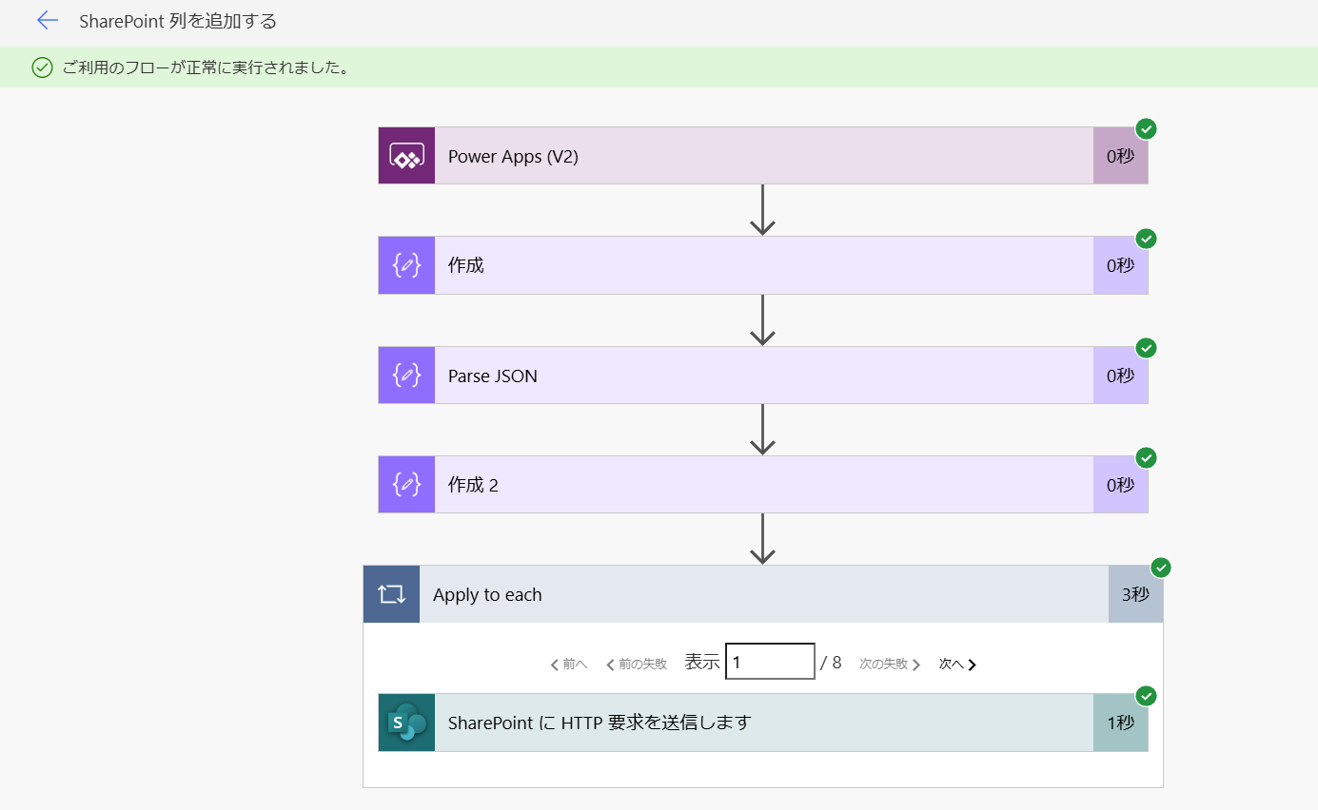Image resolution: width=1318 pixels, height=810 pixels.
Task: Click the 表示 label beside iteration box
Action: (702, 663)
